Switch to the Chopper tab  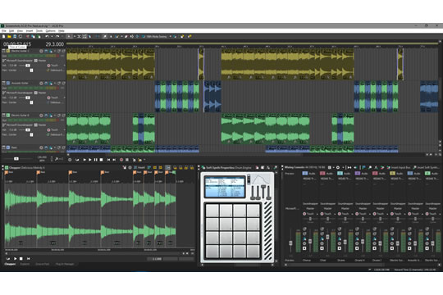tap(10, 264)
